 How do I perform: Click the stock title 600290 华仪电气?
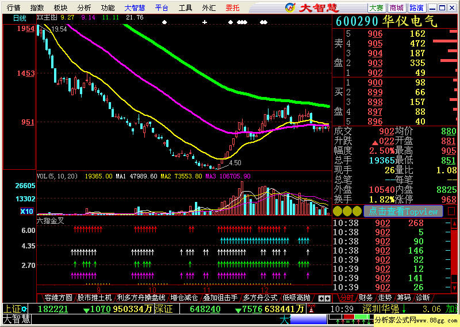pos(386,21)
